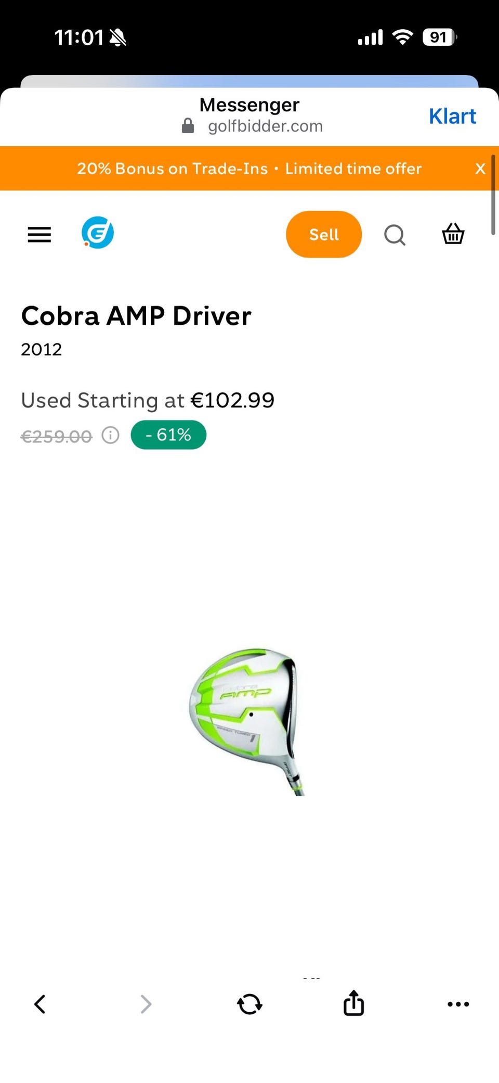View the shopping basket icon
Viewport: 499px width, 1083px height.
pyautogui.click(x=453, y=234)
